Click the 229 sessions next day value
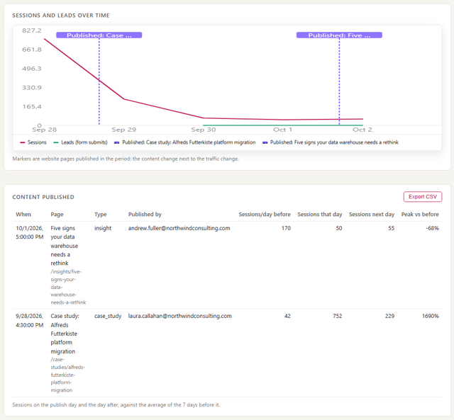 [389, 316]
